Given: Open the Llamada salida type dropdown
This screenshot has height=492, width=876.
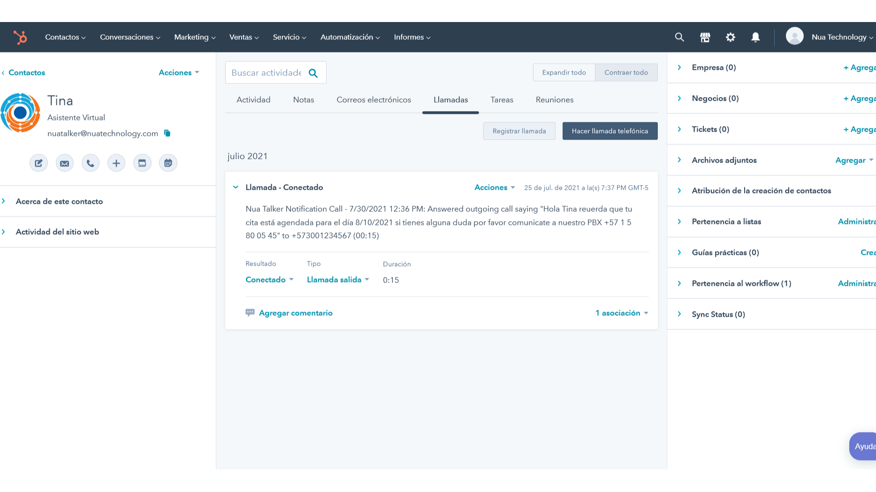Looking at the screenshot, I should click(338, 280).
